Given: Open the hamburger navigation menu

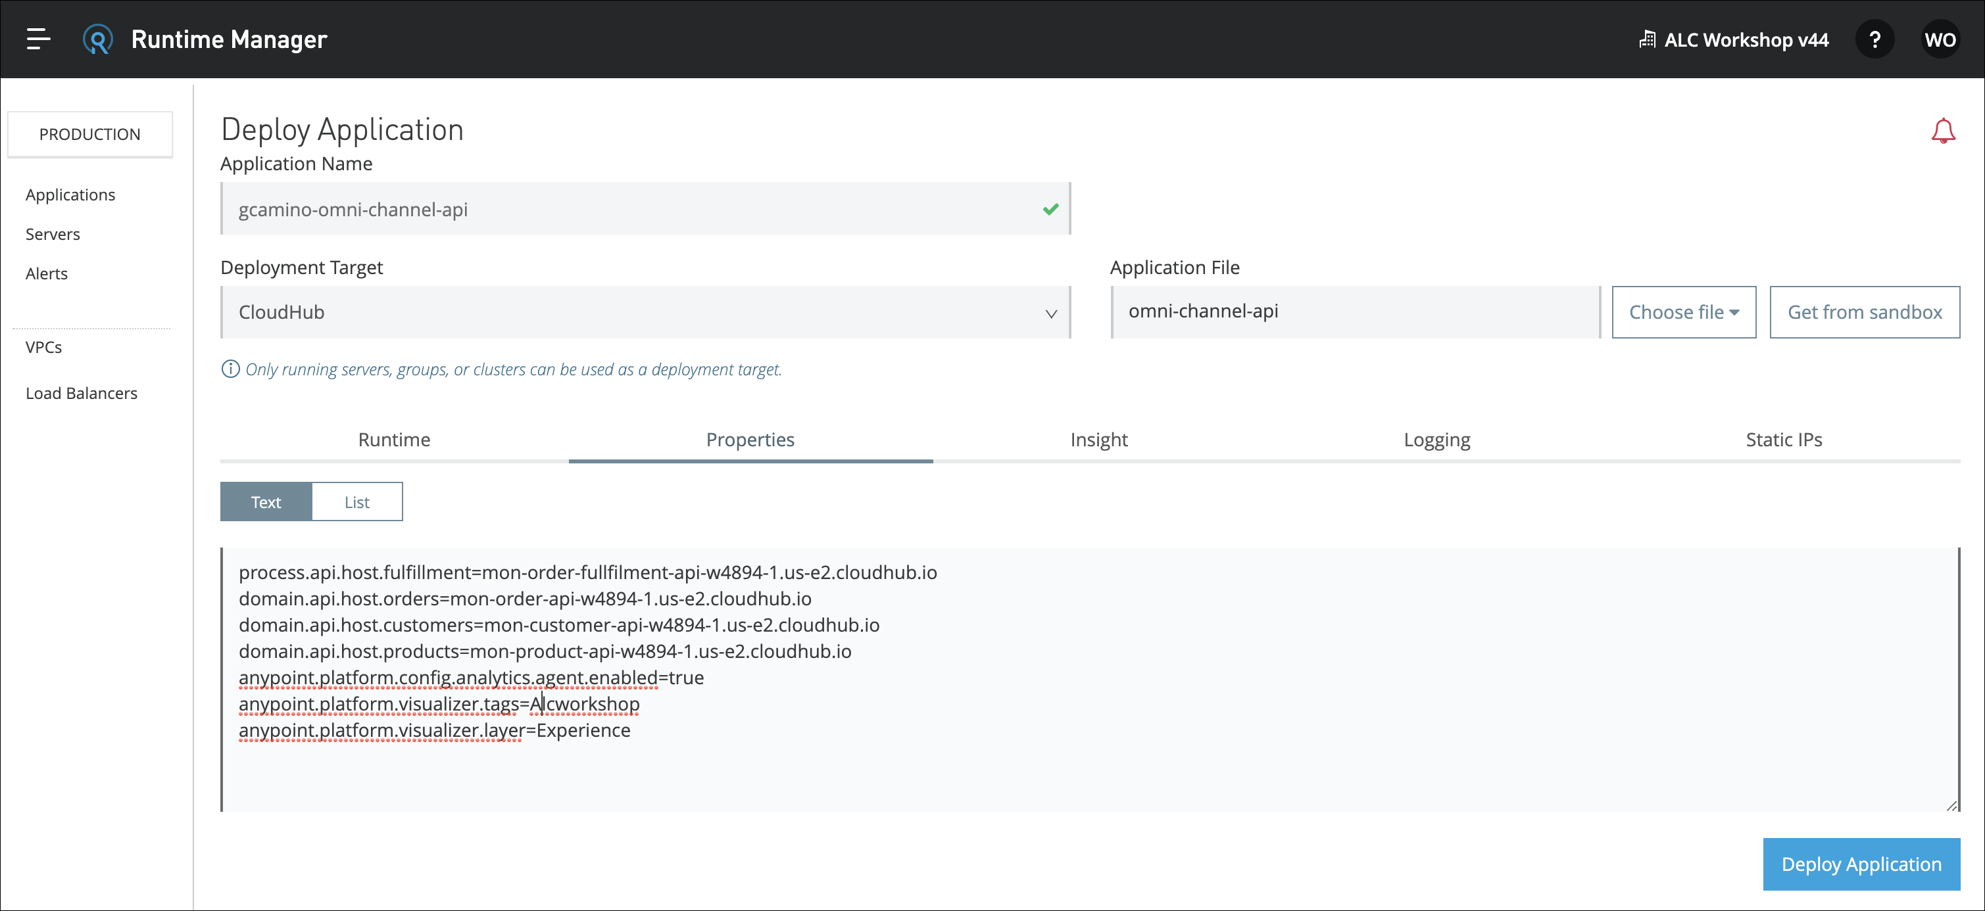Looking at the screenshot, I should click(x=37, y=39).
